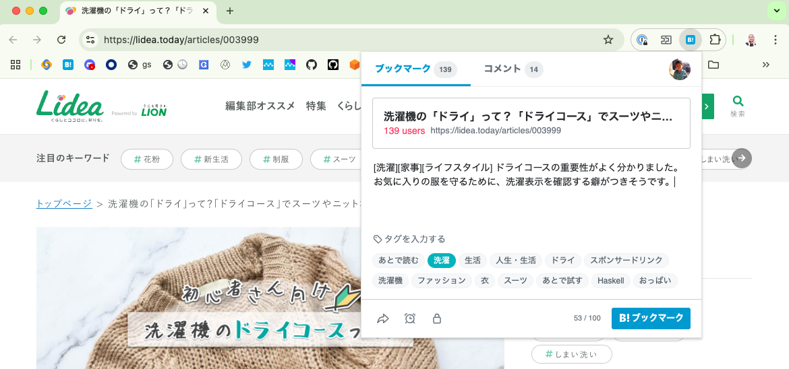789x369 pixels.
Task: Click the トップページ breadcrumb link
Action: (64, 204)
